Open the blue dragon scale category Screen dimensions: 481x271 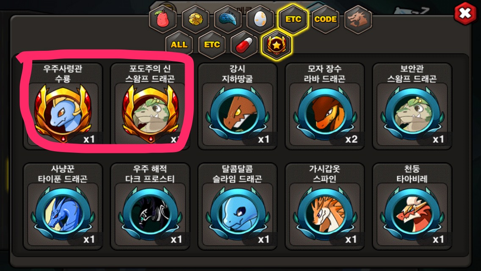click(228, 19)
